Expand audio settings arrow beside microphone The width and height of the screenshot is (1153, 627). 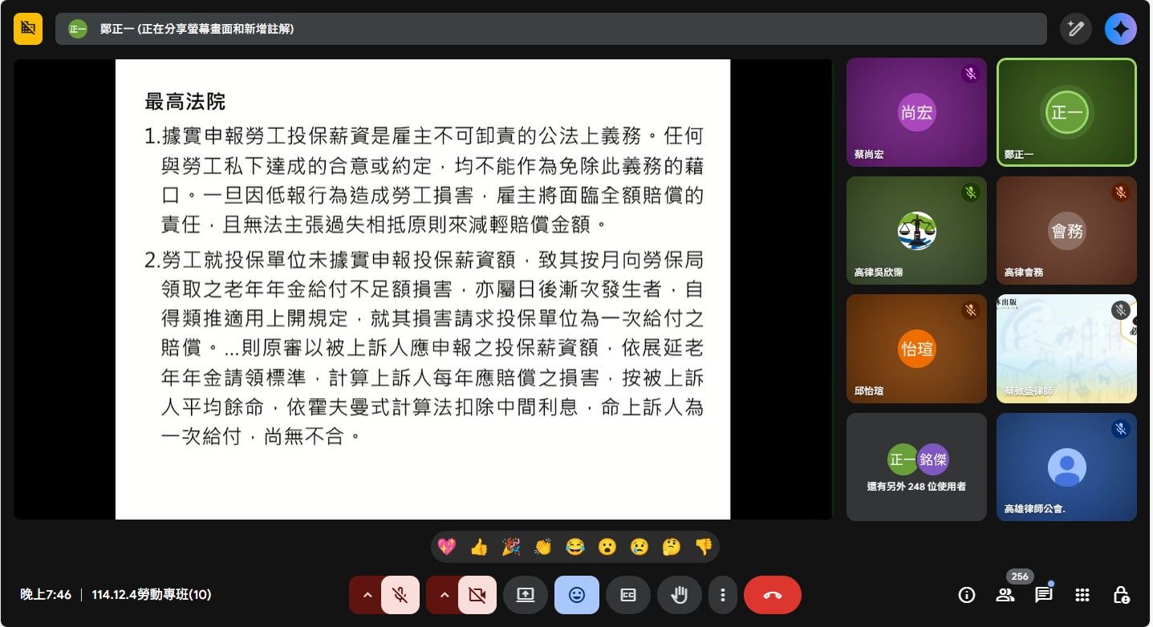366,595
